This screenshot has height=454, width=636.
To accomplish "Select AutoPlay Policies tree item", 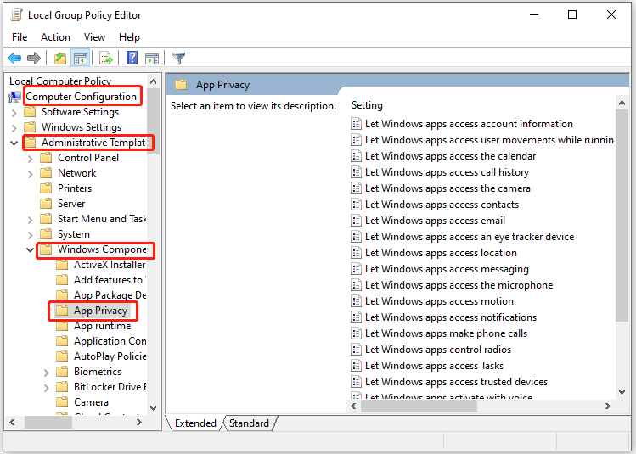I will (110, 356).
